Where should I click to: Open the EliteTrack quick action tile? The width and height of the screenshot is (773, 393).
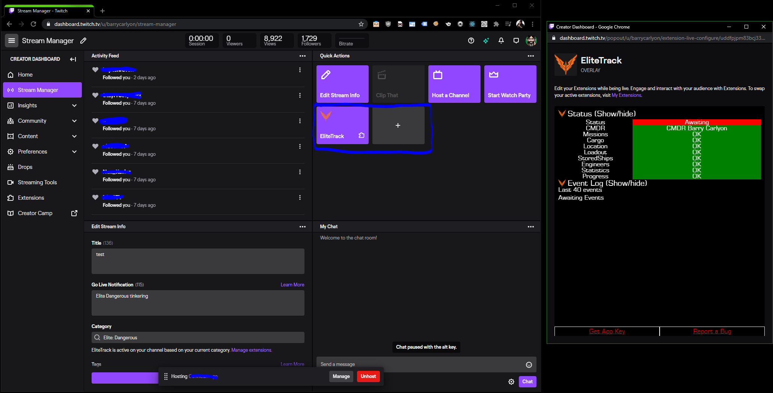coord(342,125)
